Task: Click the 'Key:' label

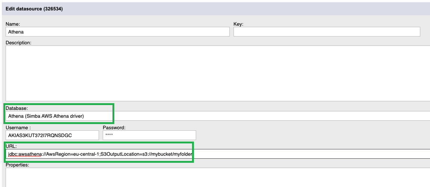Action: pos(238,24)
